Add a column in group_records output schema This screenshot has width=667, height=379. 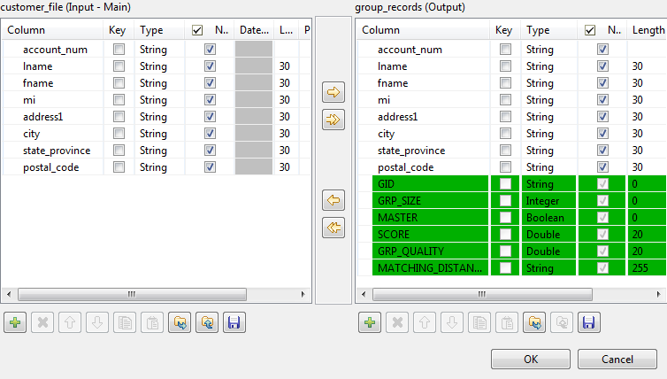[x=370, y=323]
